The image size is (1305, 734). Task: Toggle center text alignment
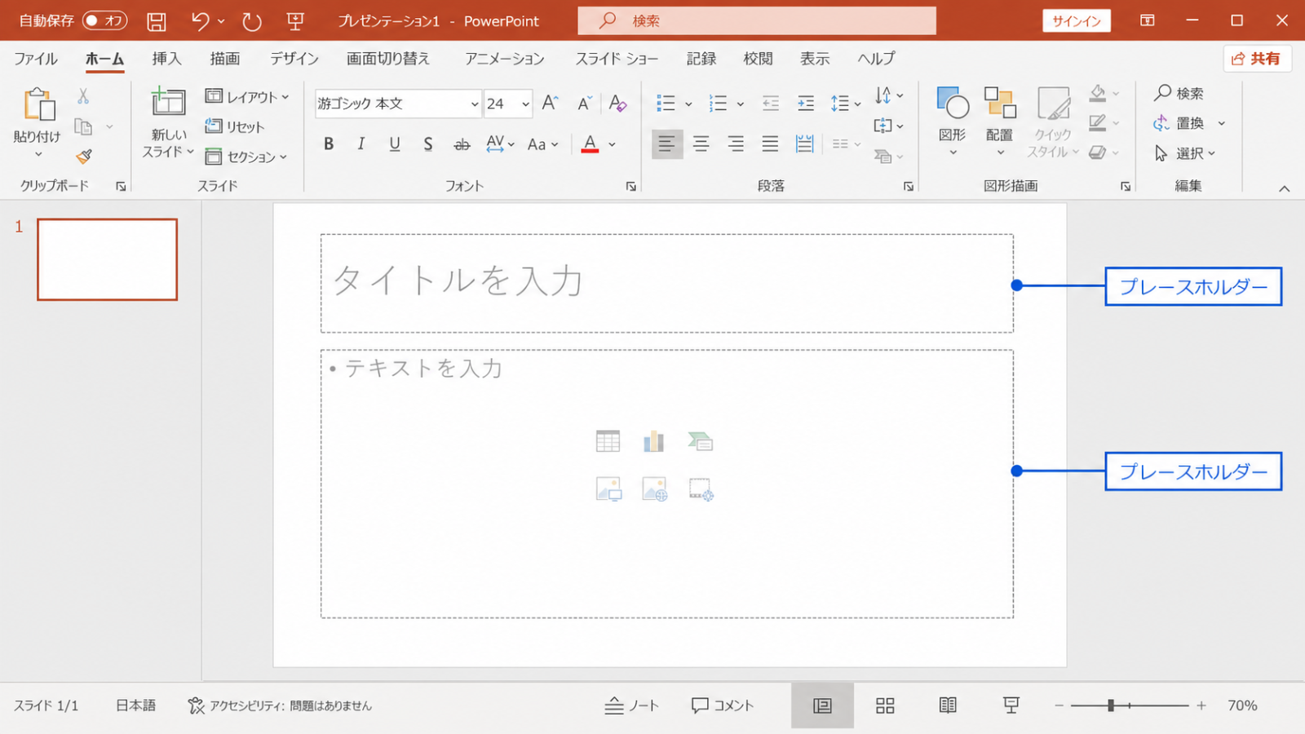point(701,144)
